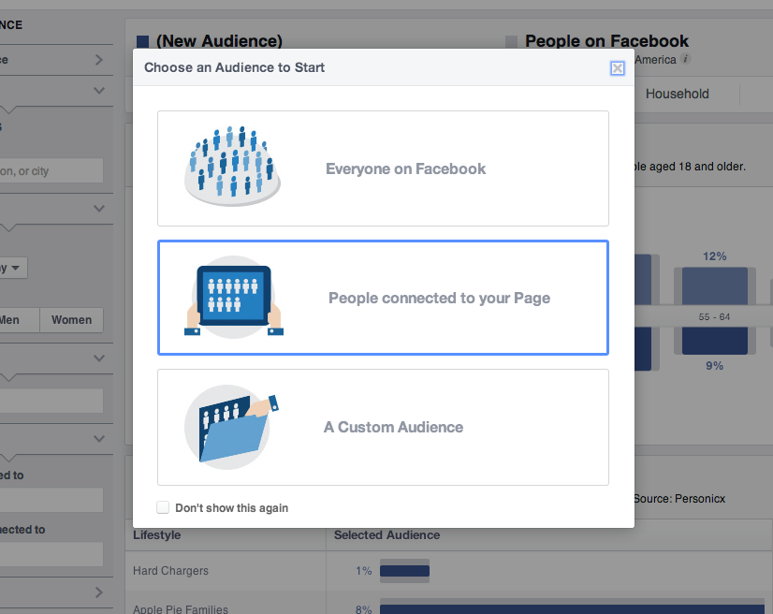Choose People connected to your Page
The image size is (773, 614).
point(383,298)
